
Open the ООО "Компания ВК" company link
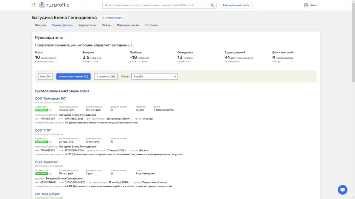(x=51, y=99)
